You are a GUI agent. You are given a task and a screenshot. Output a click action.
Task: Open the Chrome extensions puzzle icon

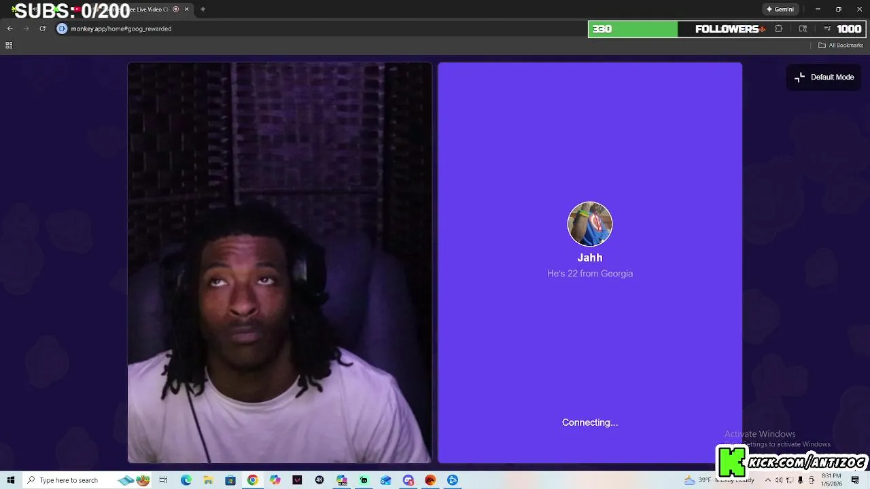(779, 29)
